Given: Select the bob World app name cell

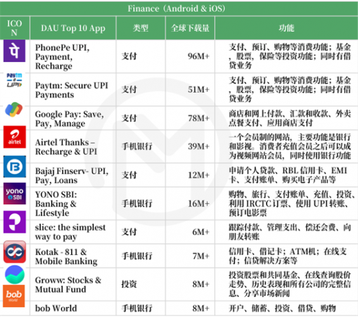Looking at the screenshot, I should point(73,308).
